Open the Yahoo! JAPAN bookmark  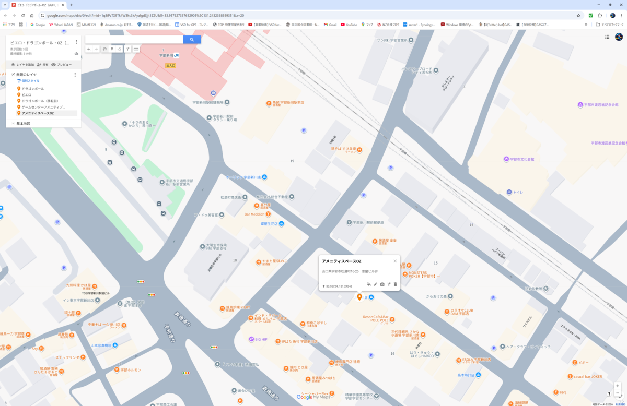click(61, 25)
